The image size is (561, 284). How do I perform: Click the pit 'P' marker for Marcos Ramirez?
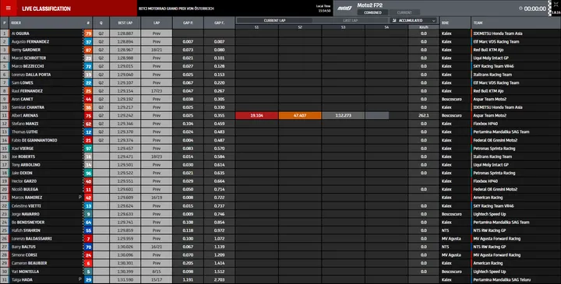pos(80,197)
